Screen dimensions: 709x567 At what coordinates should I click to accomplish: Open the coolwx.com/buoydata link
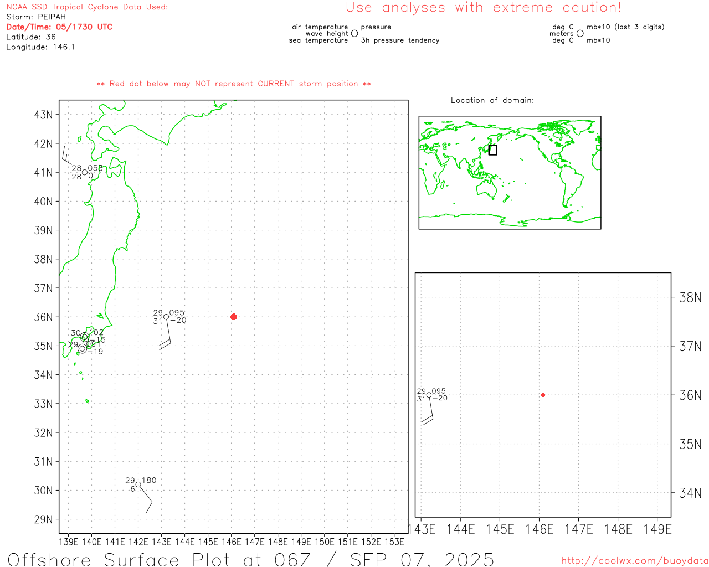point(635,561)
